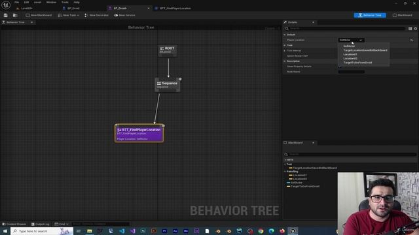Open the Player Location key dropdown

point(351,40)
